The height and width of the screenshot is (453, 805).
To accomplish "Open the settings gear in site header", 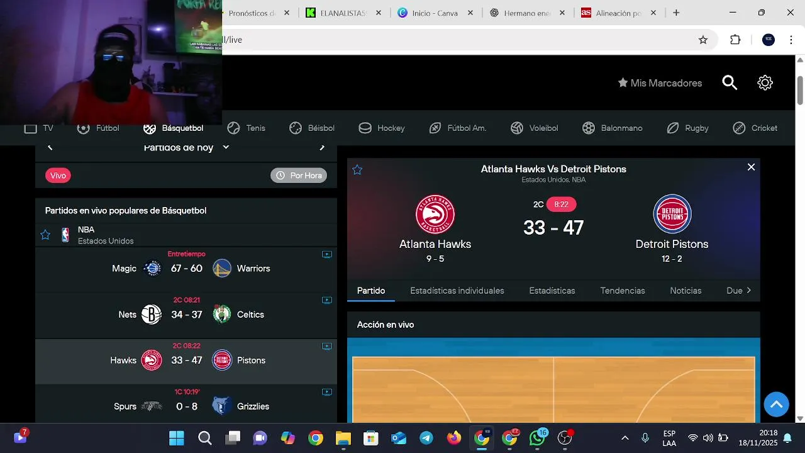I will tap(765, 83).
